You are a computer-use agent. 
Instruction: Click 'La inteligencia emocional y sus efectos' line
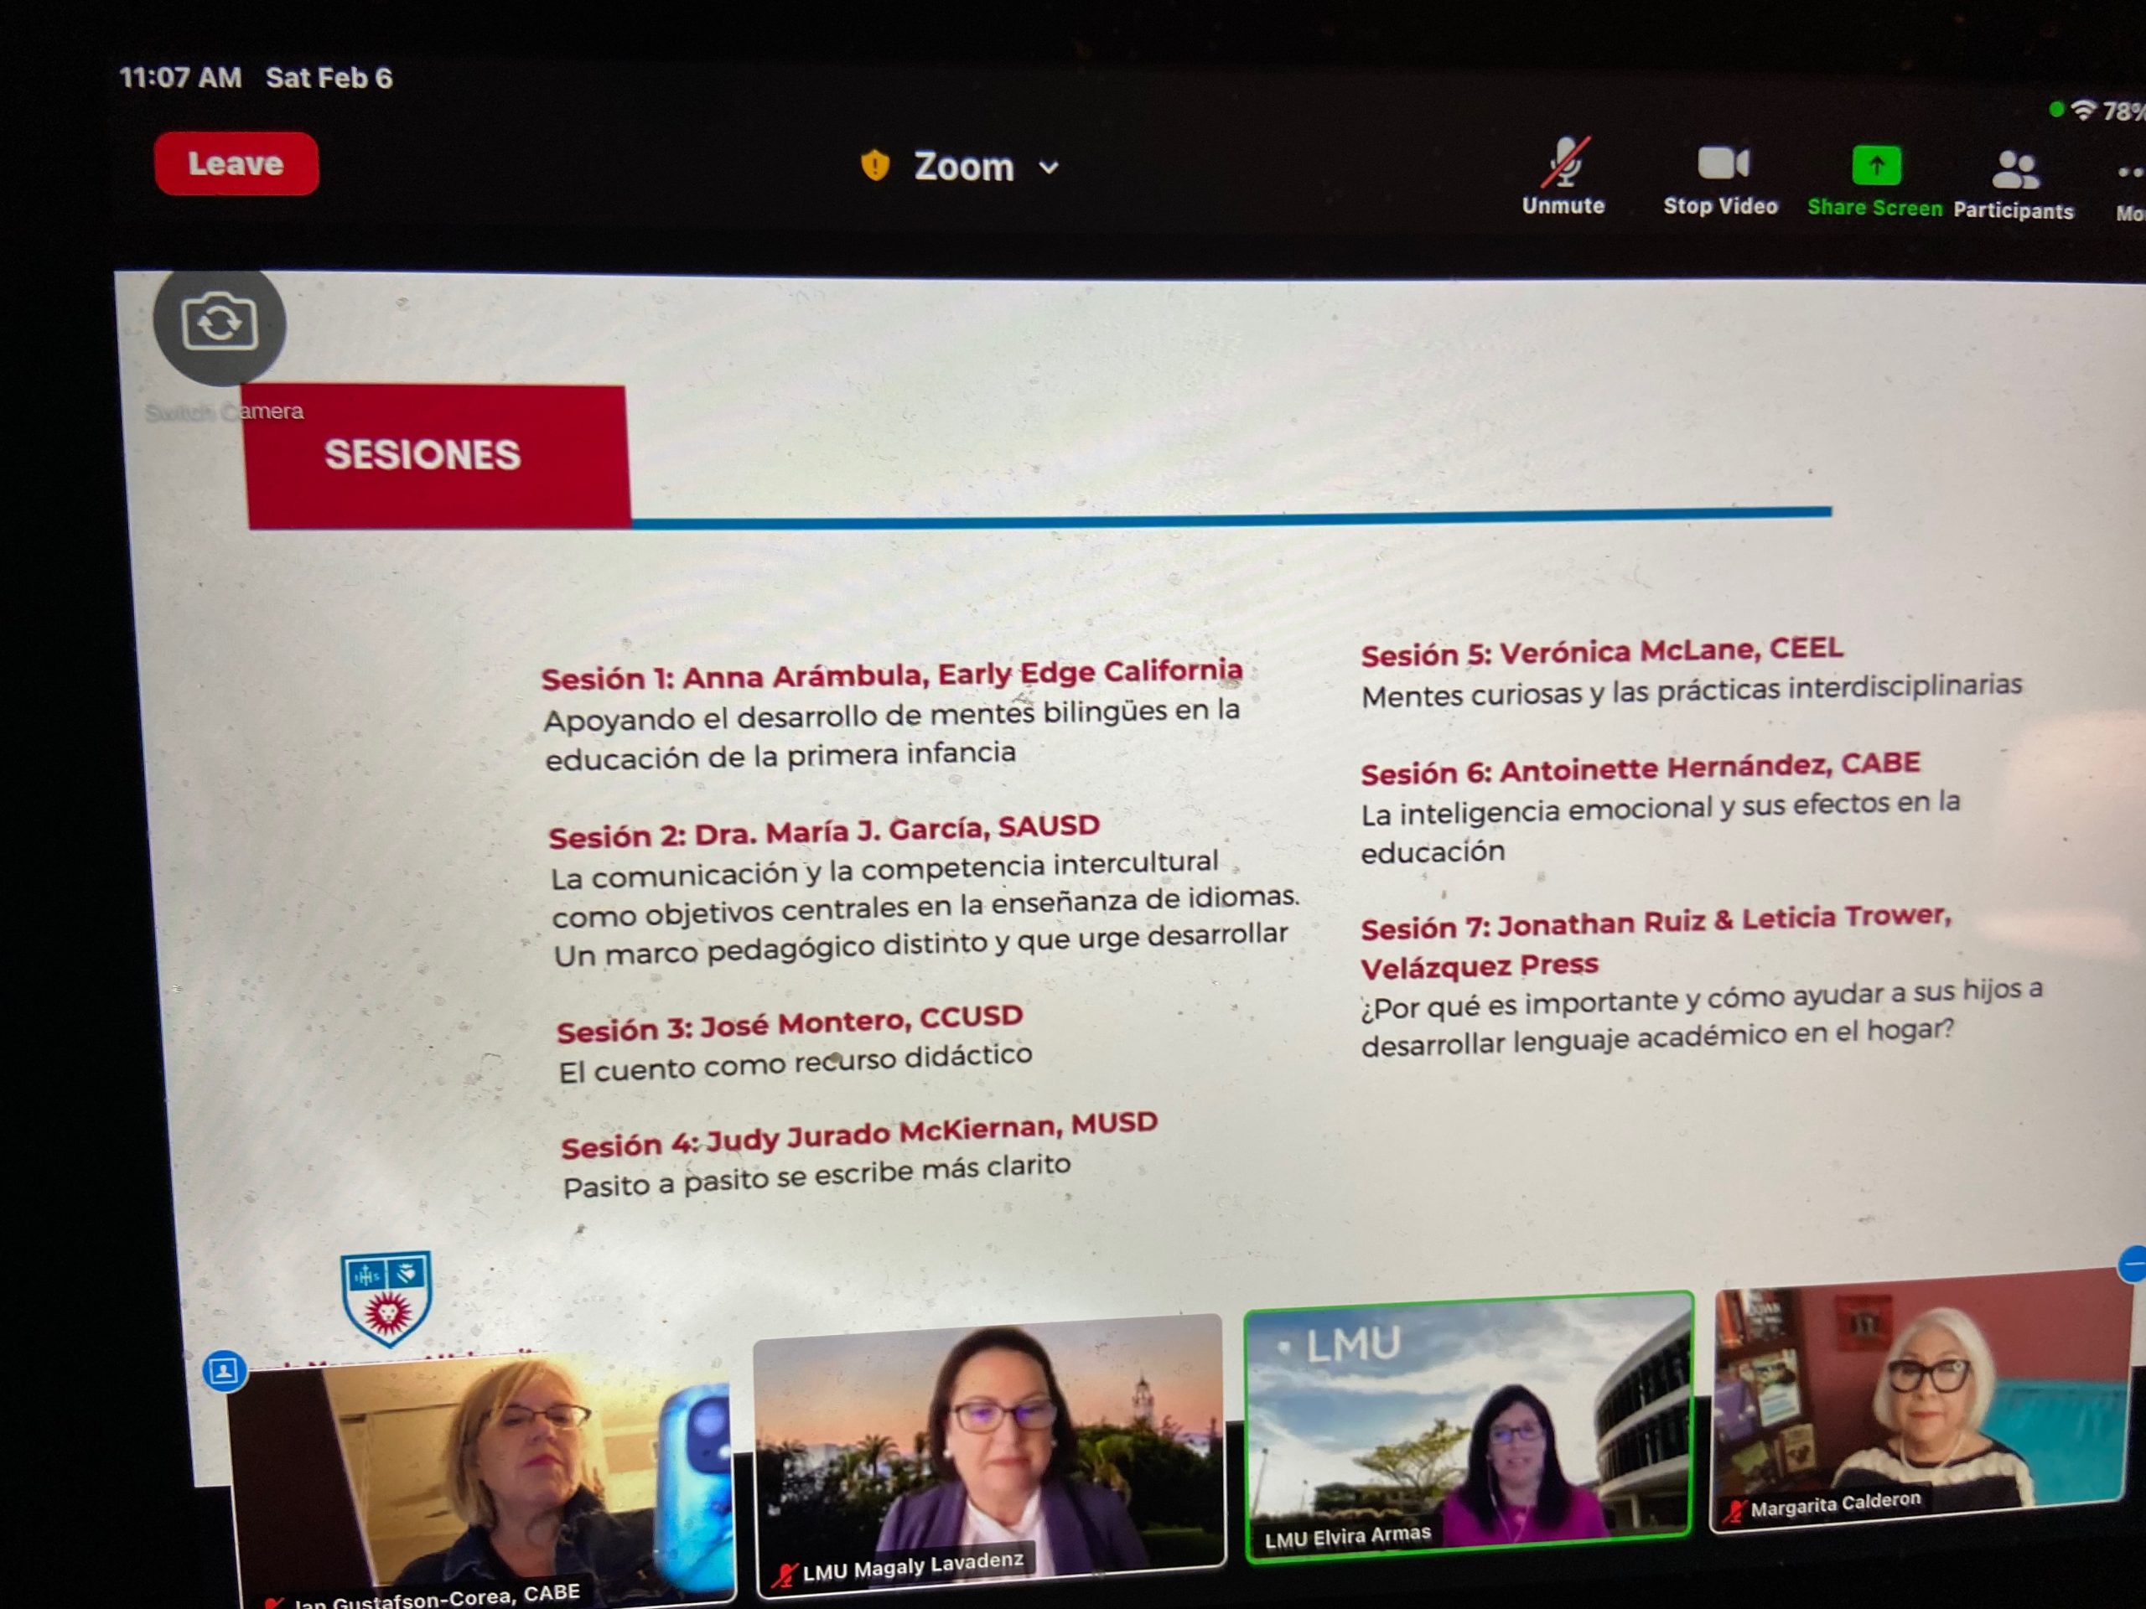coord(1660,808)
